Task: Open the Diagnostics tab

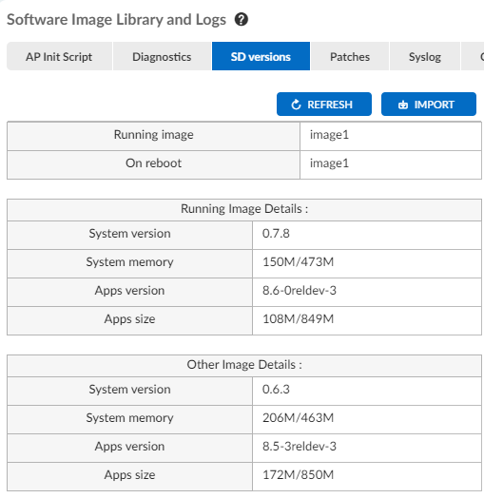Action: (162, 56)
